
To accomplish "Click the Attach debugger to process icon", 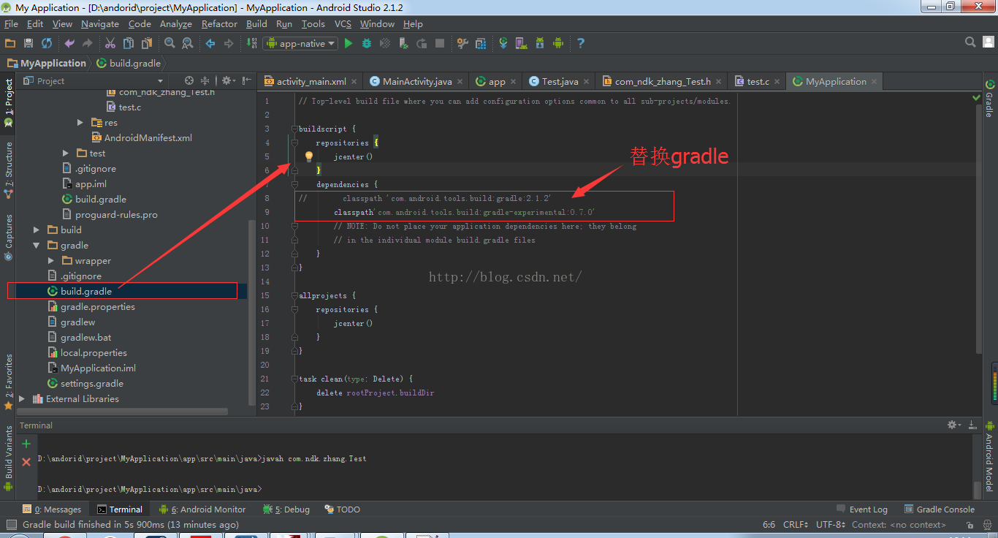I will [x=403, y=44].
